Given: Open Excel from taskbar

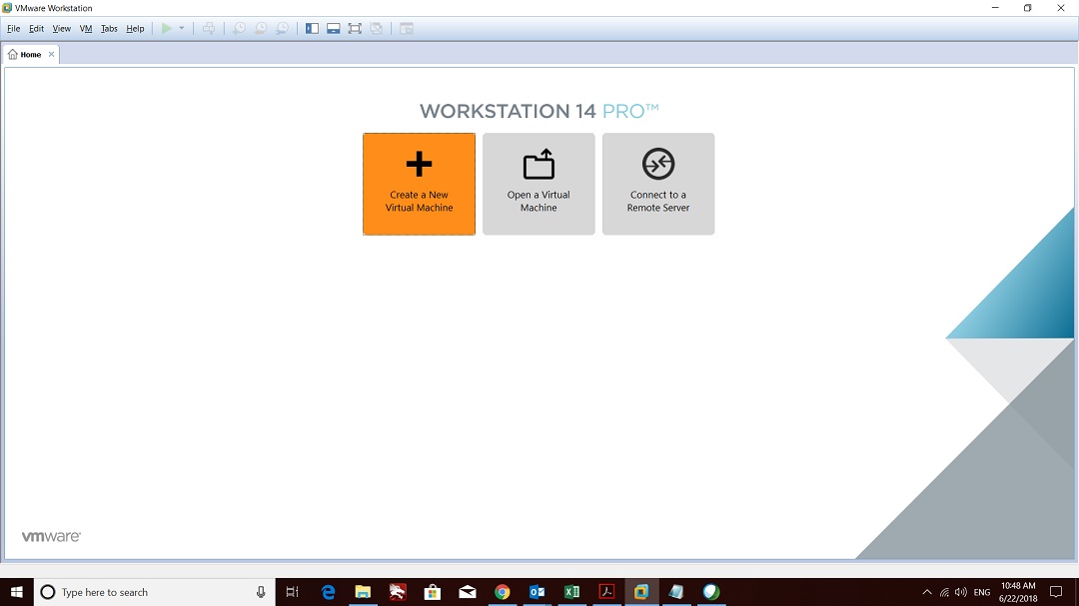Looking at the screenshot, I should (x=571, y=592).
